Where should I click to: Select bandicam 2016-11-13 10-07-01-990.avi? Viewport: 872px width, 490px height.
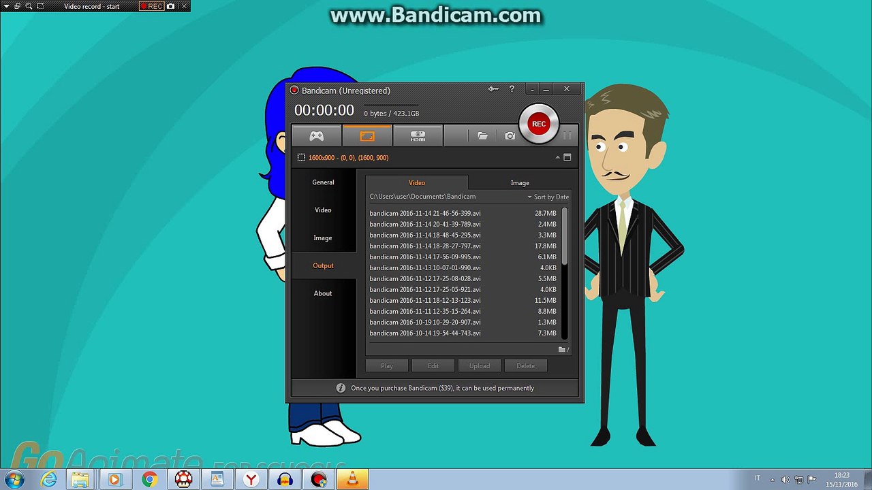(x=463, y=267)
